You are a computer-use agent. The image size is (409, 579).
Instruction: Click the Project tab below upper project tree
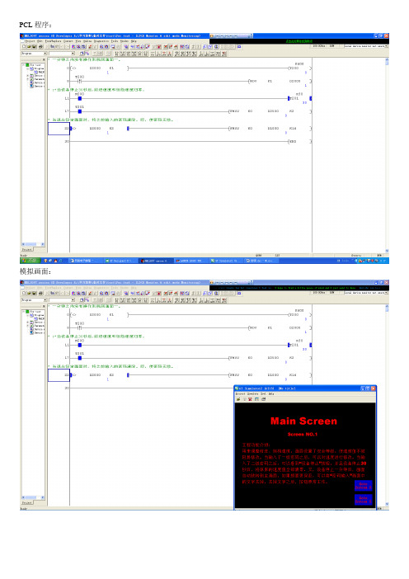click(x=27, y=250)
